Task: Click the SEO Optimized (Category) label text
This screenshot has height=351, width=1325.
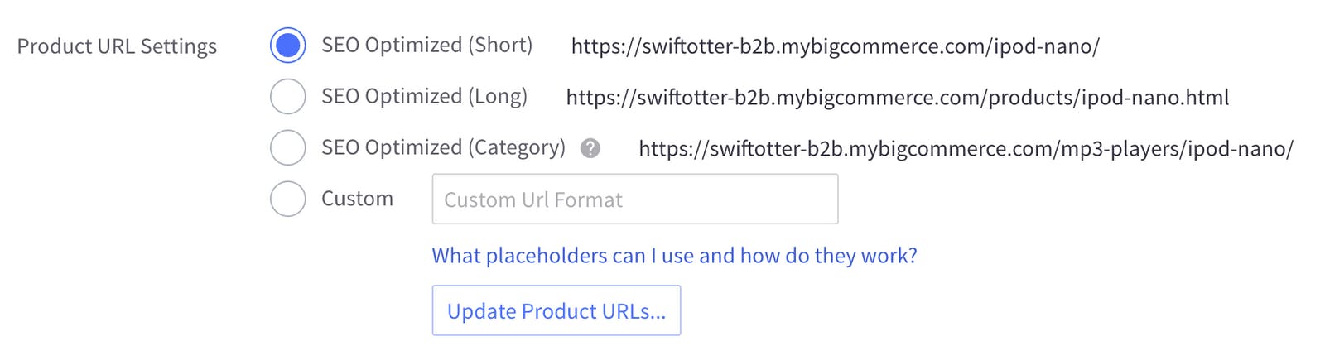Action: coord(443,148)
